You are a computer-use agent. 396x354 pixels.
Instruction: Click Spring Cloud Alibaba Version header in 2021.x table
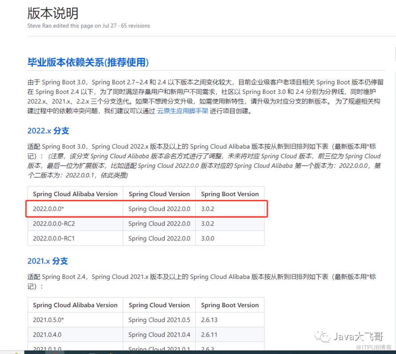tap(75, 305)
